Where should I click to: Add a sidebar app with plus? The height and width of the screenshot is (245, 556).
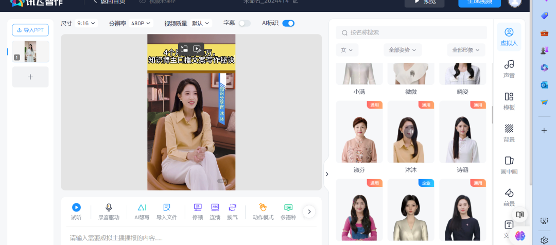[544, 130]
